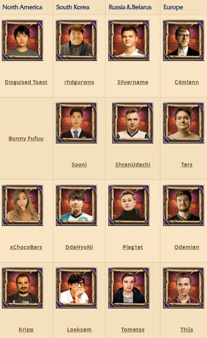This screenshot has height=338, width=207.
Task: Click the Bunny Fufuu link
Action: point(26,138)
